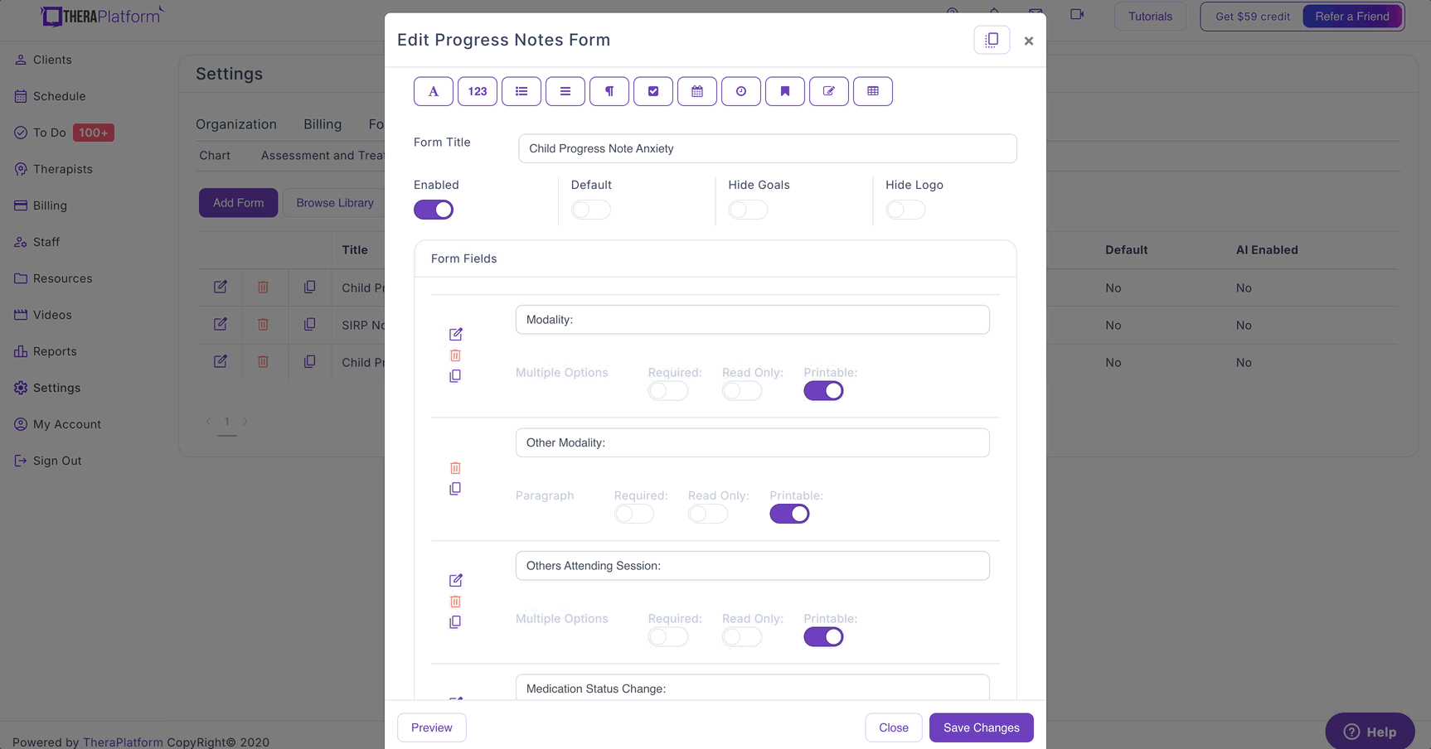Screen dimensions: 1431x749
Task: Turn on the Default form toggle
Action: tap(591, 210)
